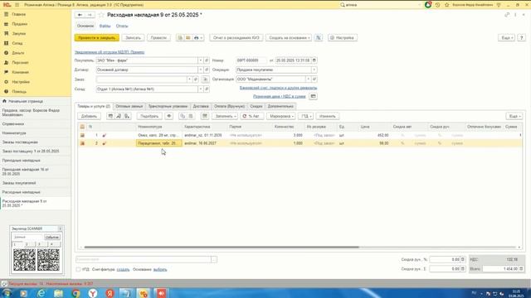This screenshot has height=298, width=531.
Task: Open the table Еще menu
Action: [514, 116]
